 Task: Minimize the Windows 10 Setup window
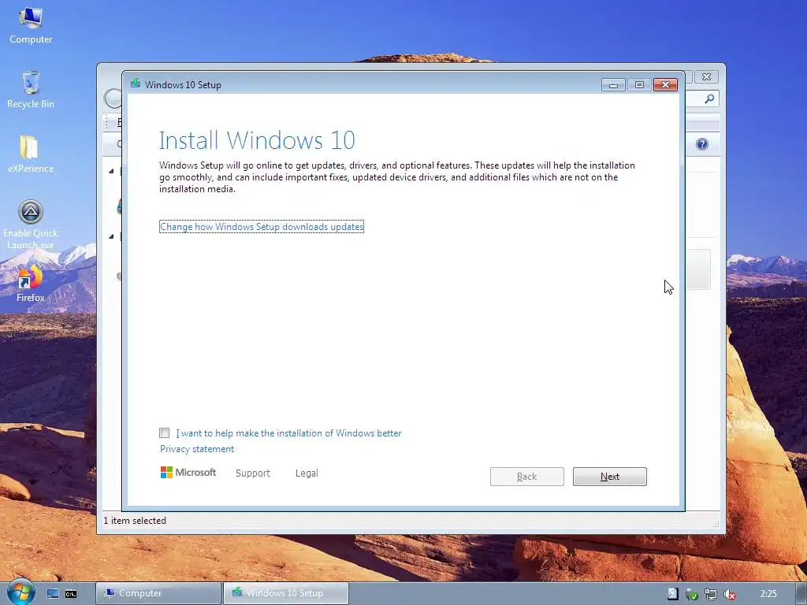tap(613, 85)
